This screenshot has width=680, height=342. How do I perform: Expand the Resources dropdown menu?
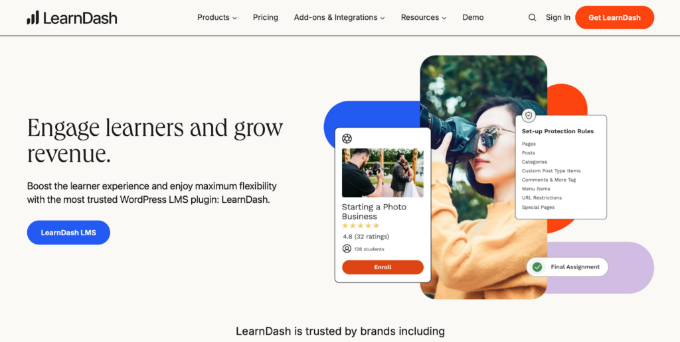click(423, 18)
